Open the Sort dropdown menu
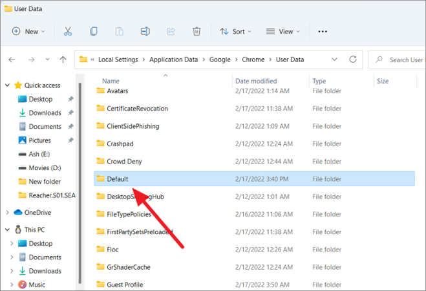 (x=235, y=32)
